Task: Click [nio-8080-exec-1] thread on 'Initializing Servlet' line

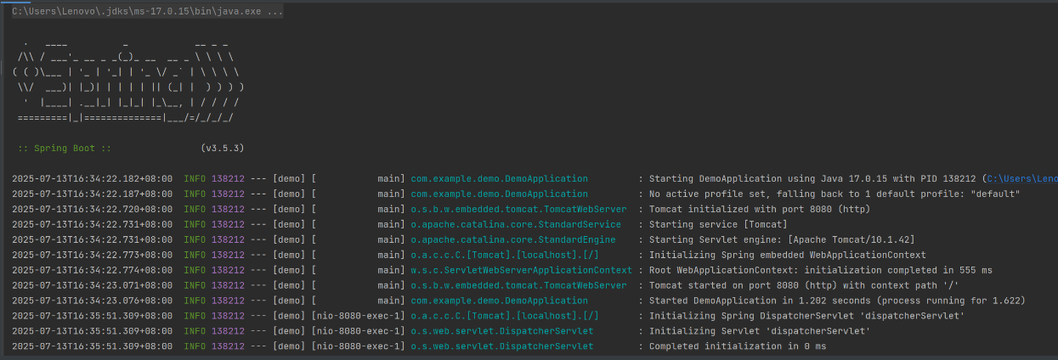Action: 359,332
